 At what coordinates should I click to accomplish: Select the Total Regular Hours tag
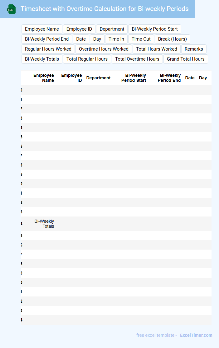[x=87, y=59]
